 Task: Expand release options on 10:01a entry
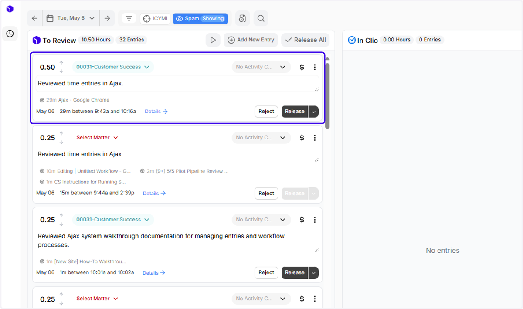click(x=313, y=273)
